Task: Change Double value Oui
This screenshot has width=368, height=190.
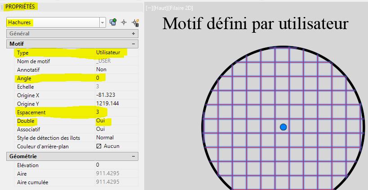Action: click(x=101, y=121)
